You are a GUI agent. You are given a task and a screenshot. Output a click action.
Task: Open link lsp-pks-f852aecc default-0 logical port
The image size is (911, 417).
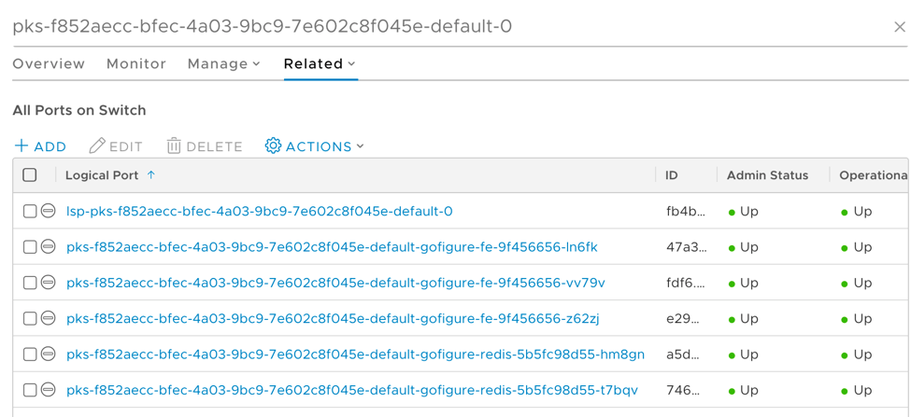pos(259,212)
